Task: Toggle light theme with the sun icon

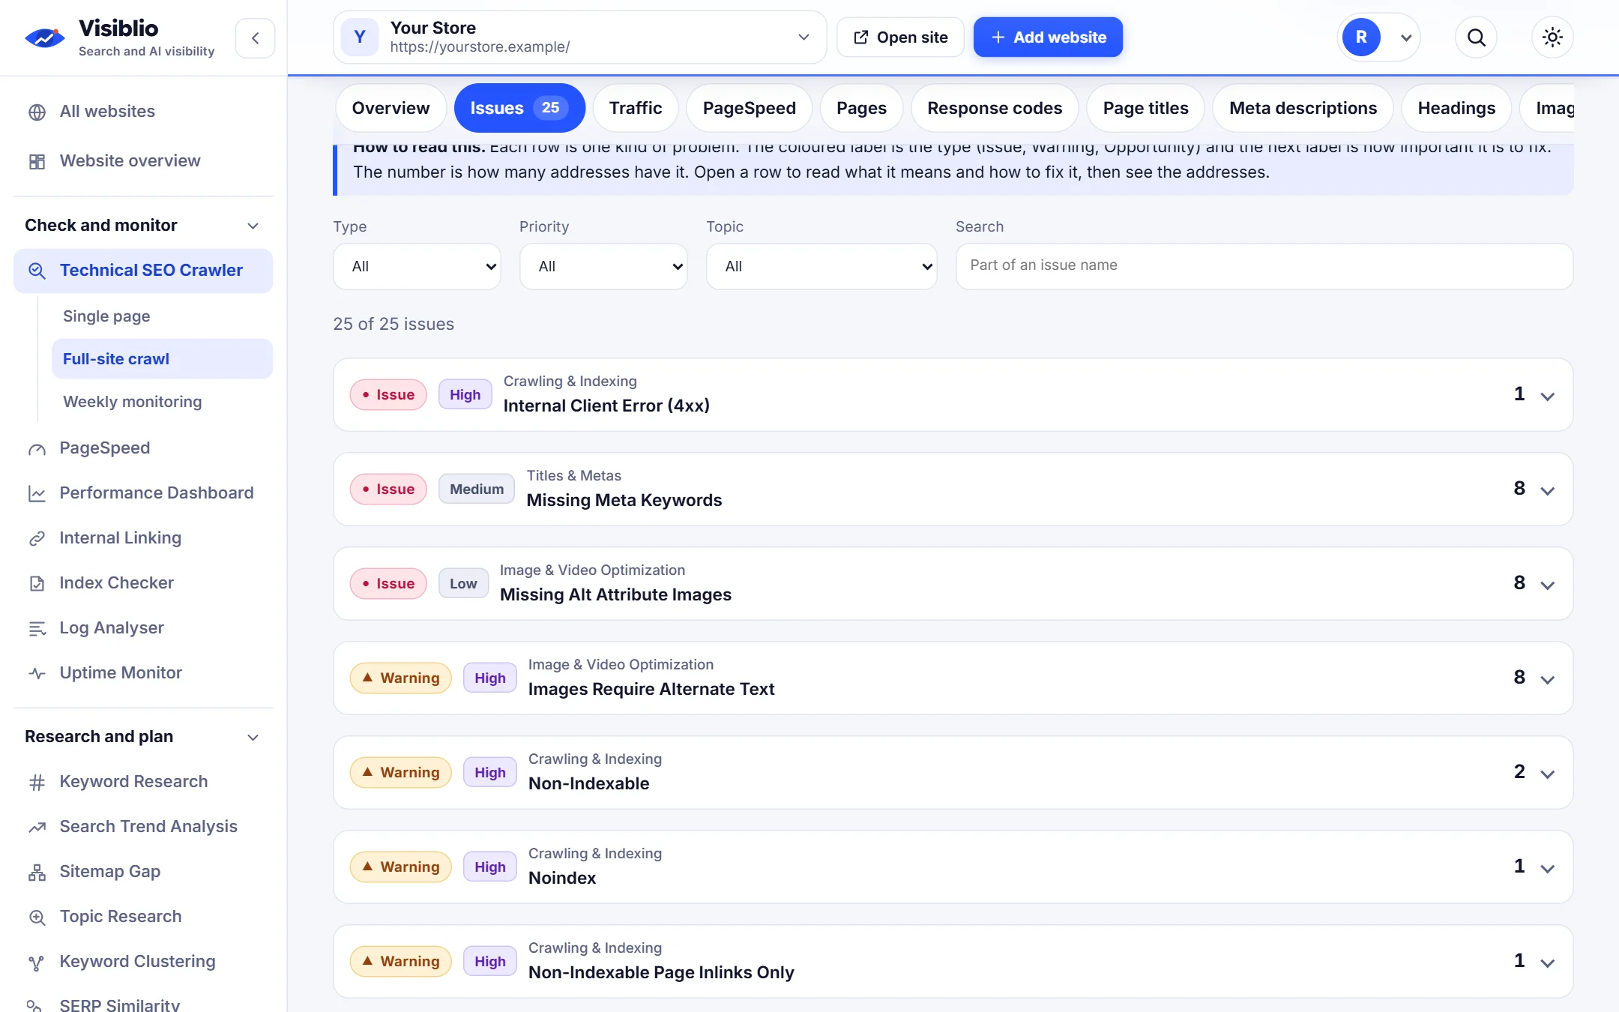Action: pyautogui.click(x=1552, y=37)
